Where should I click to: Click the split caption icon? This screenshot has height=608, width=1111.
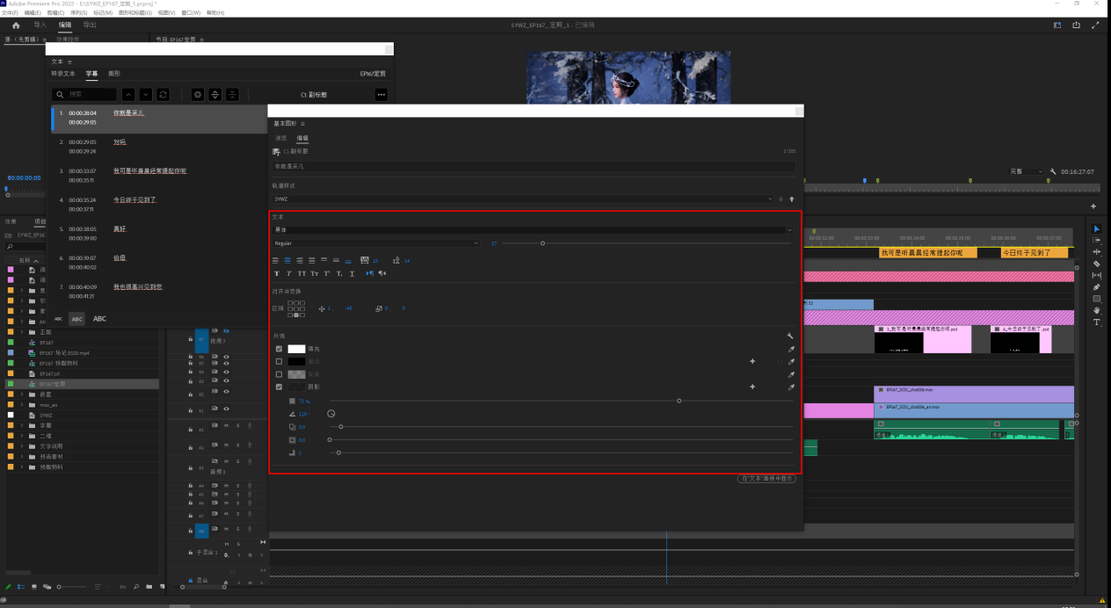coord(215,94)
